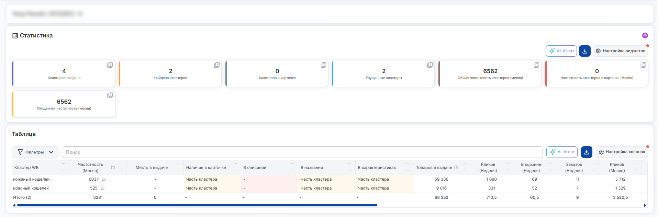This screenshot has width=658, height=217.
Task: Expand the Фильтры dropdown
Action: (x=35, y=152)
